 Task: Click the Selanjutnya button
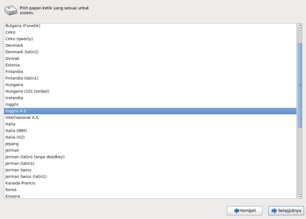286,210
